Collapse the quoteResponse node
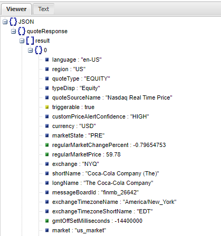221x236 pixels. tap(14, 31)
